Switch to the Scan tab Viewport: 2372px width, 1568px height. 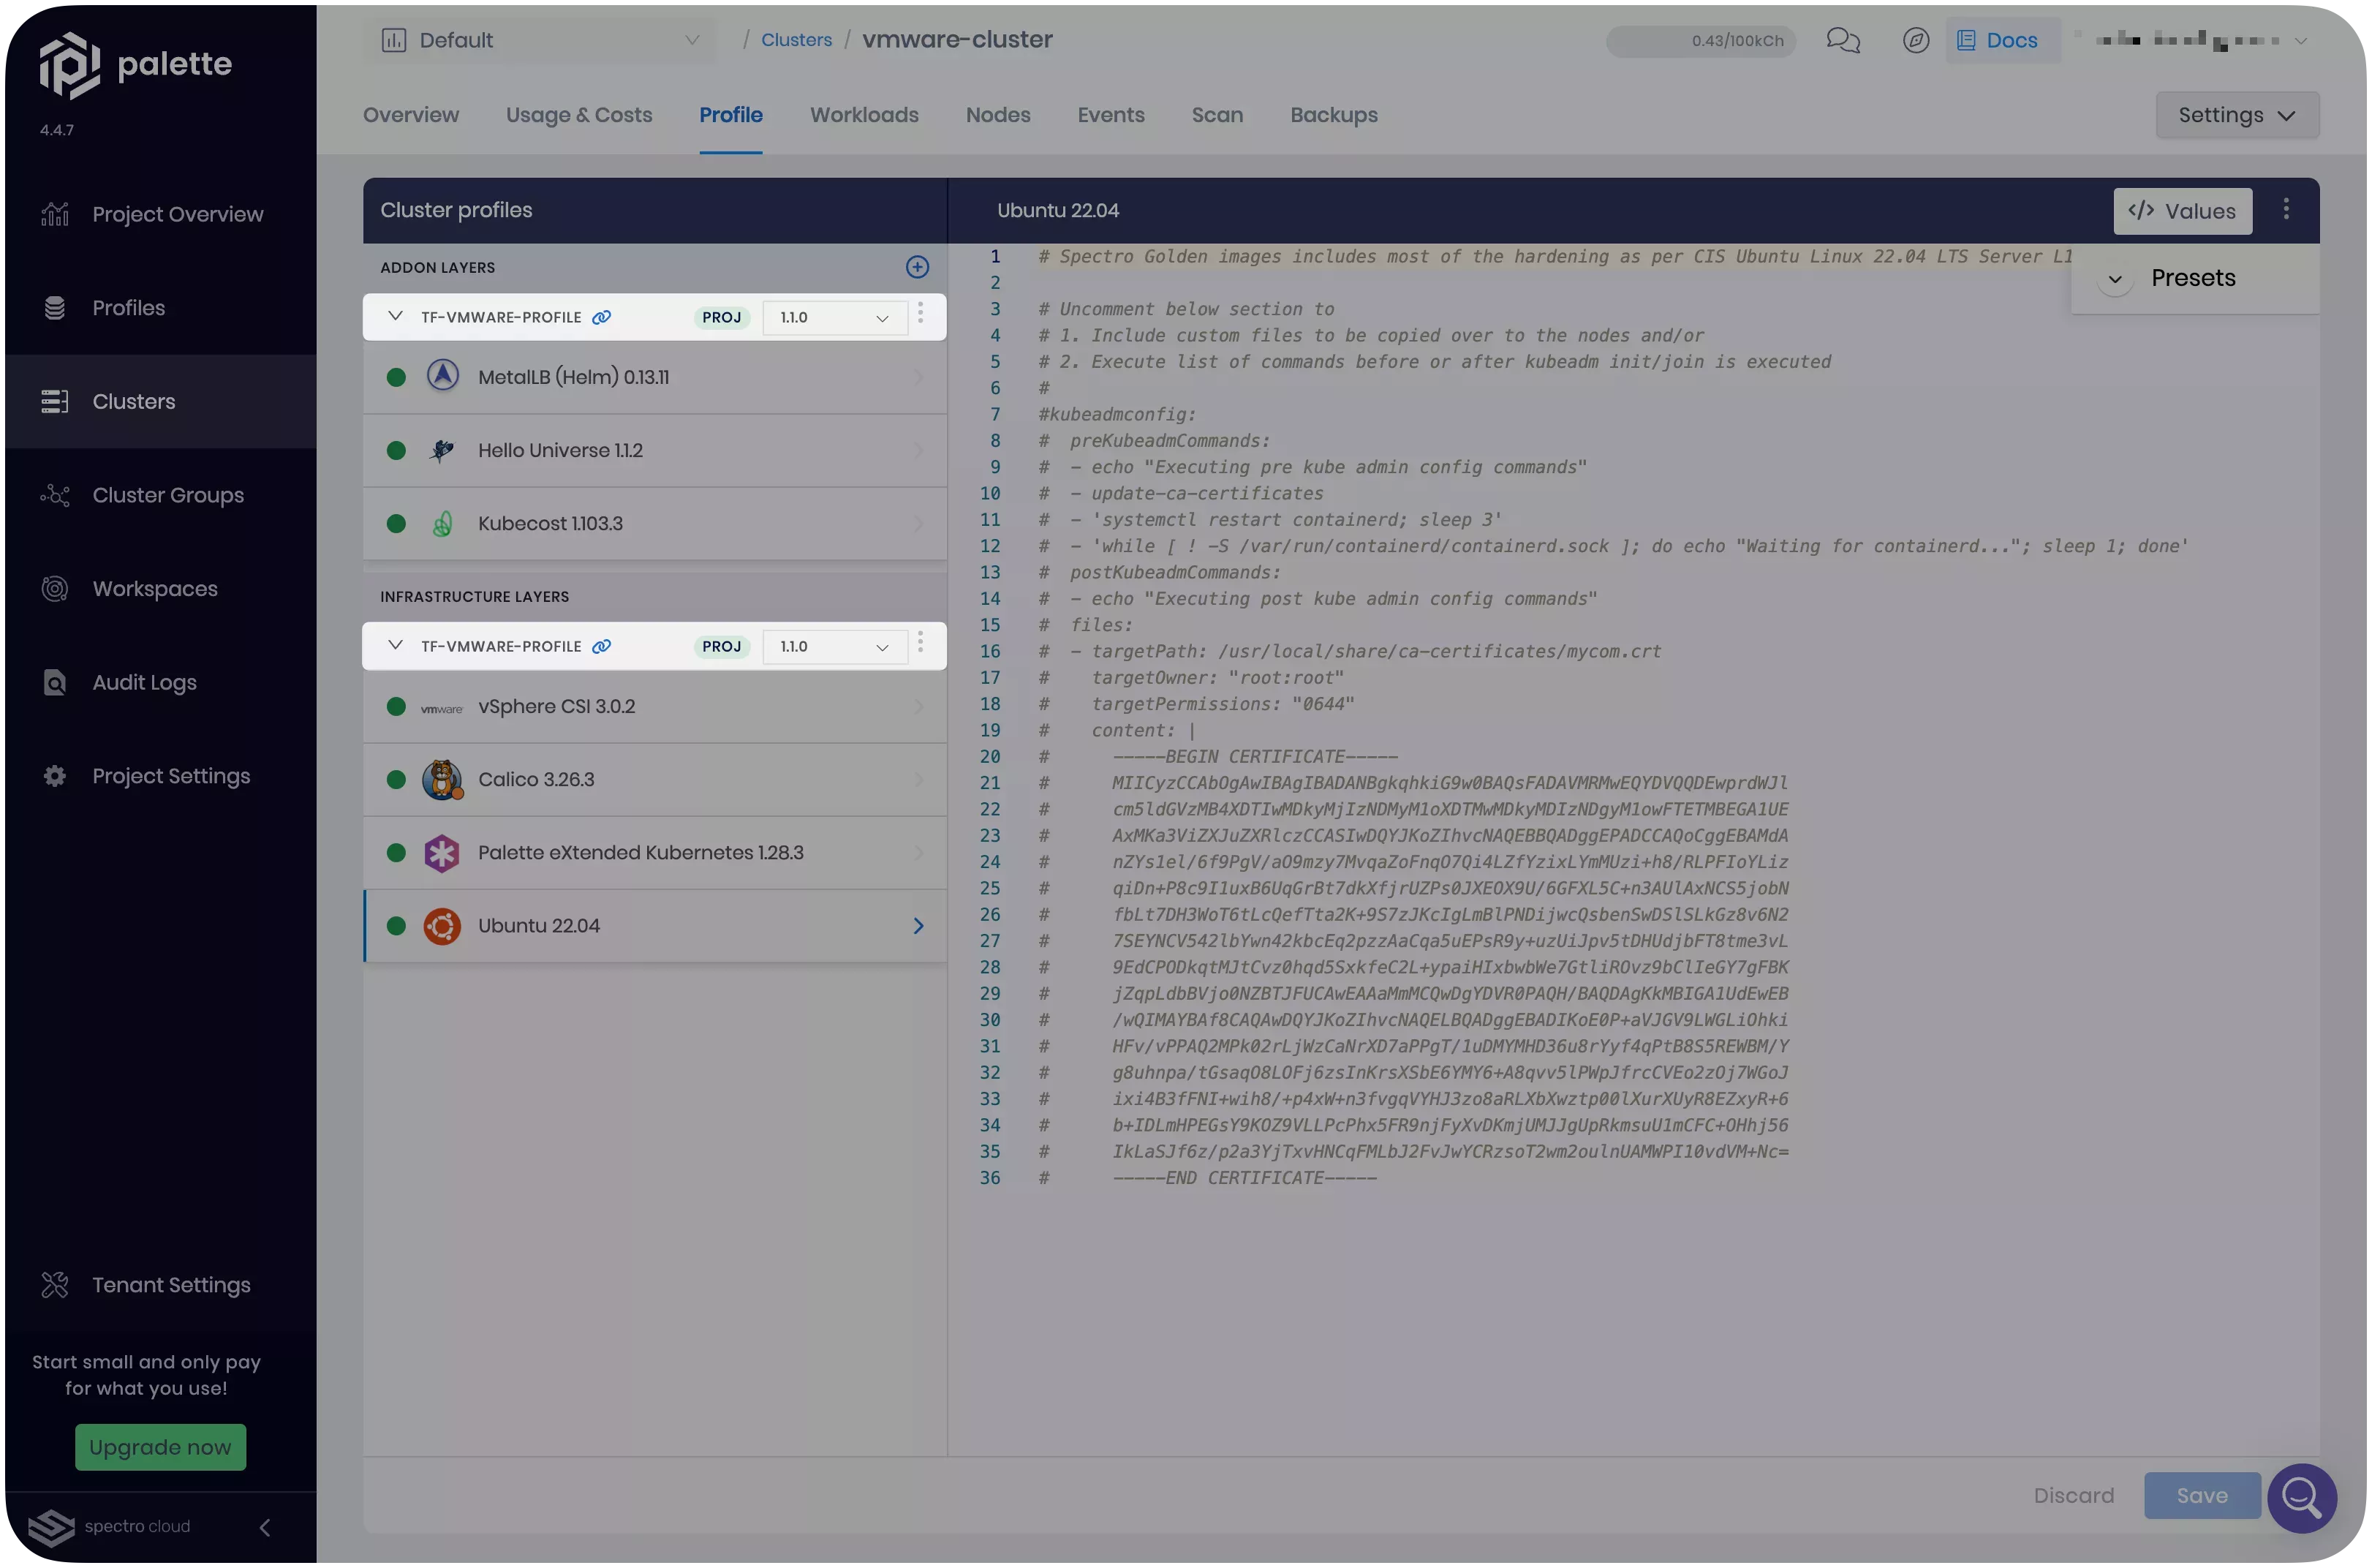[x=1217, y=115]
